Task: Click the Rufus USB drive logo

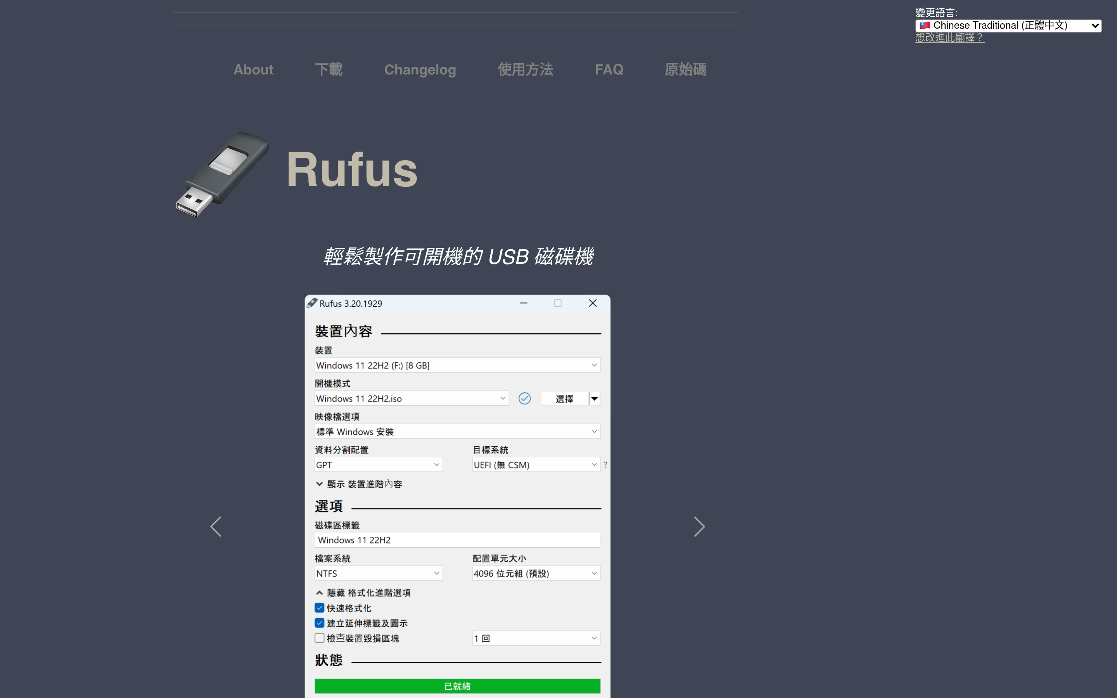Action: pos(223,174)
